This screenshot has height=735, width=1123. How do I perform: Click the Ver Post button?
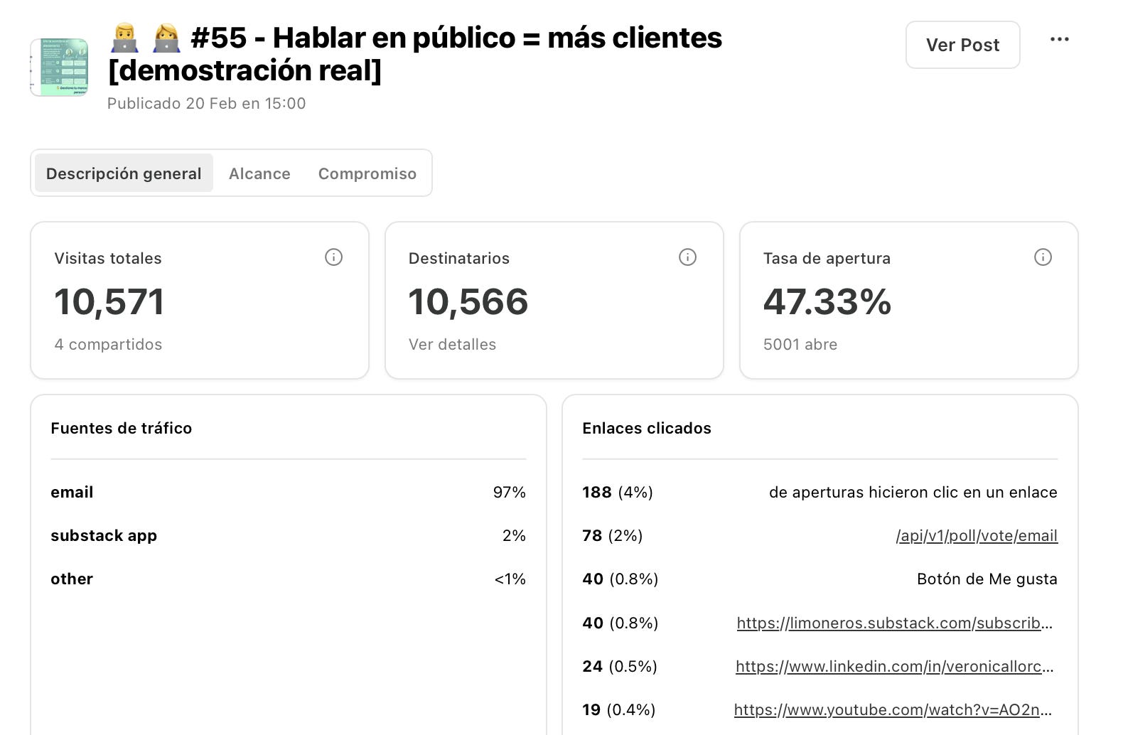coord(962,45)
